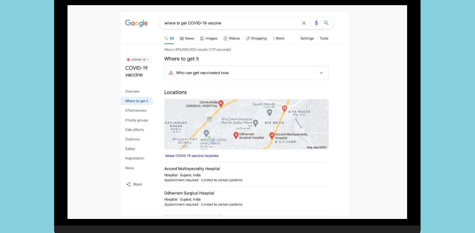
Task: Open About COVID-19 vaccine locations link
Action: [x=192, y=156]
